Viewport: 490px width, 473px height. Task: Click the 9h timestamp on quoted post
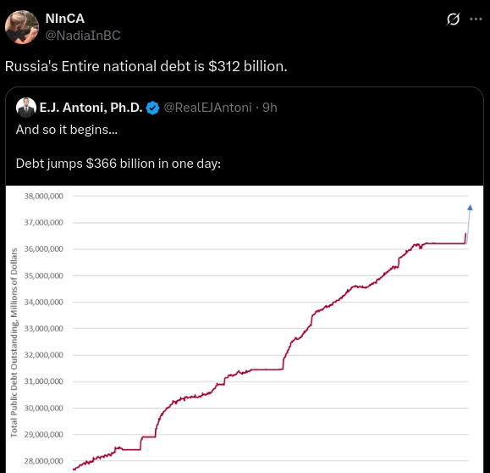(269, 108)
